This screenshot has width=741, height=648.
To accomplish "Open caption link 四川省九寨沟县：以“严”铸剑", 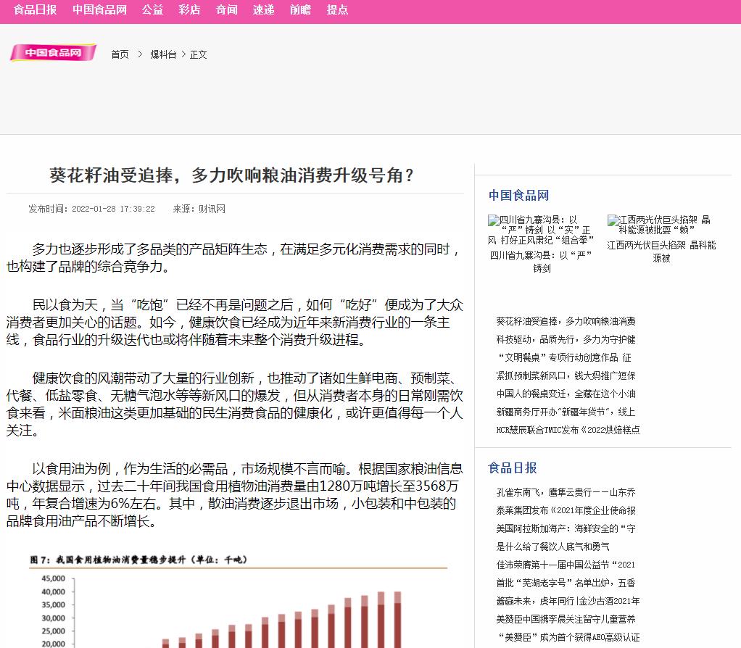I will click(x=541, y=262).
